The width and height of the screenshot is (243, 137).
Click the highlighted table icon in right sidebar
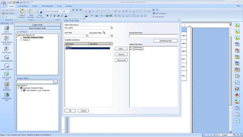[x=237, y=70]
